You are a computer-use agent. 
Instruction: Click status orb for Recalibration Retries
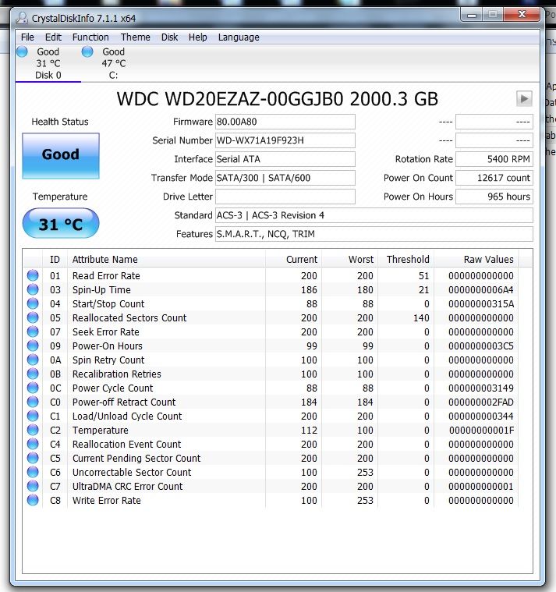tap(33, 374)
